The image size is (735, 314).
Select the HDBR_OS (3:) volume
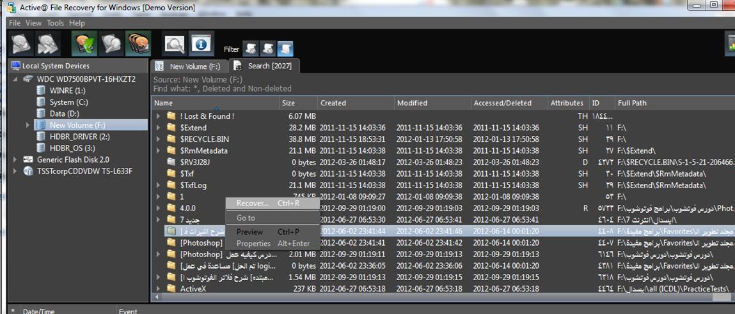71,148
